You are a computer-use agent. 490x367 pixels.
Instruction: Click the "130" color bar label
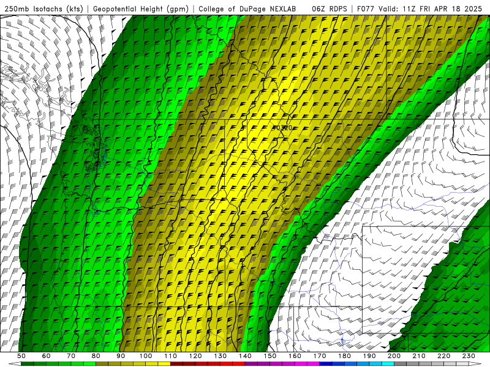click(x=220, y=356)
